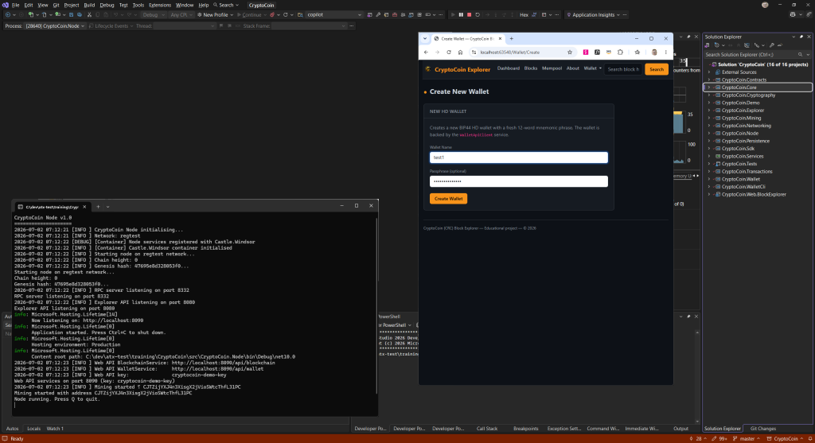Click the Visual Studio account avatar

(765, 5)
